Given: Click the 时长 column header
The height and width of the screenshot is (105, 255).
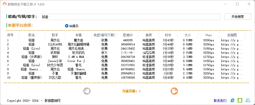Looking at the screenshot, I should [168, 35].
